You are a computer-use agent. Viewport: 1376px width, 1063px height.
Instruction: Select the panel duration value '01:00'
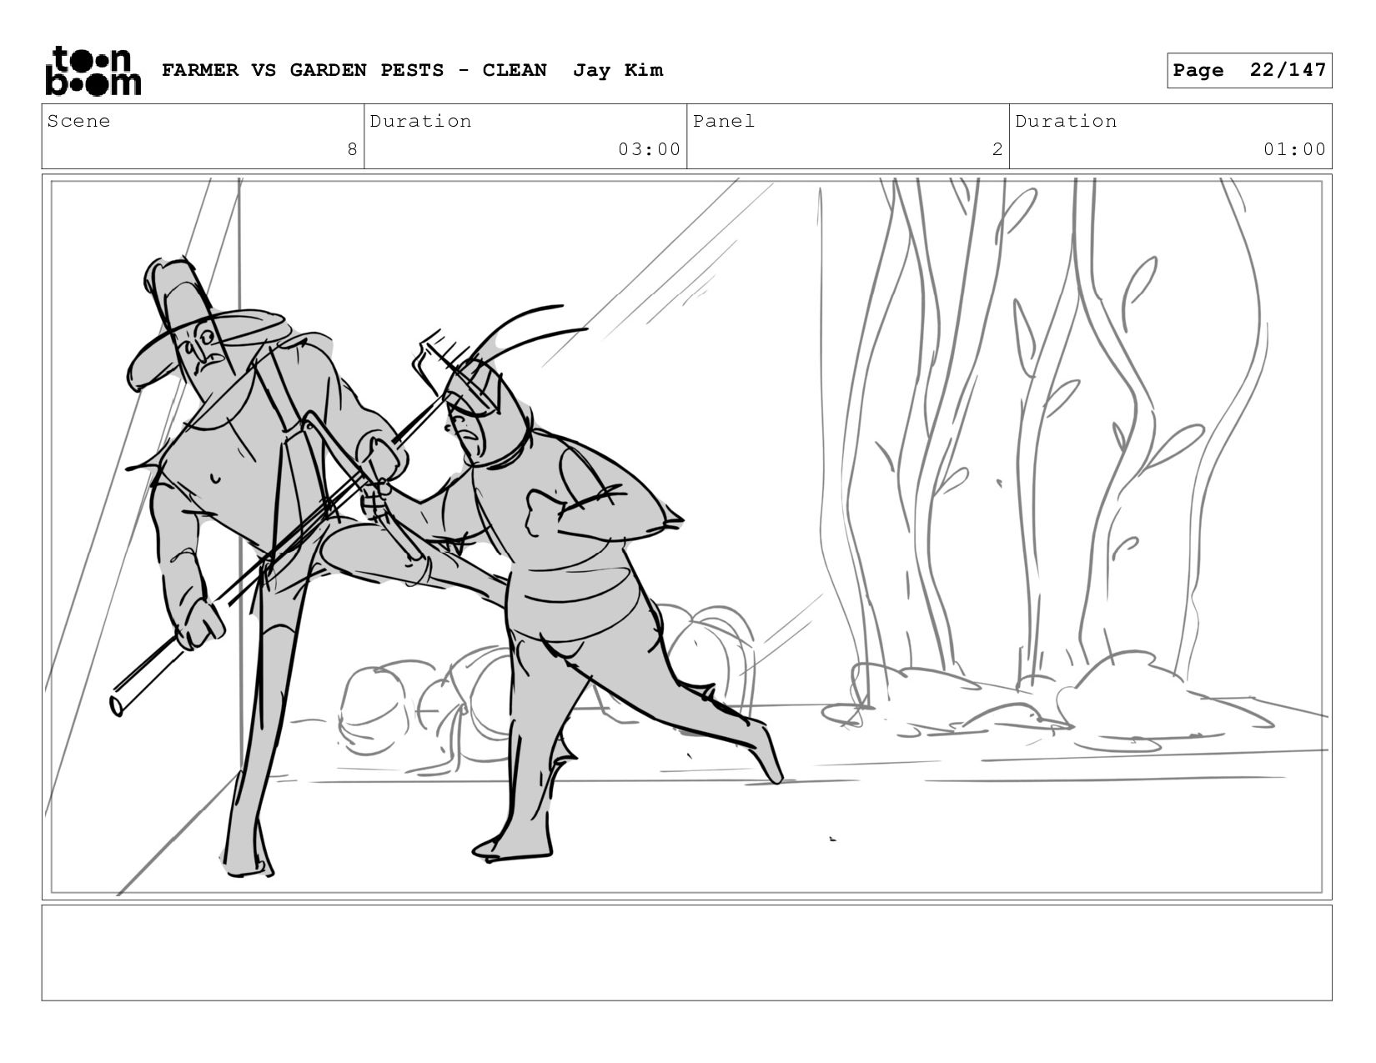(x=1294, y=149)
